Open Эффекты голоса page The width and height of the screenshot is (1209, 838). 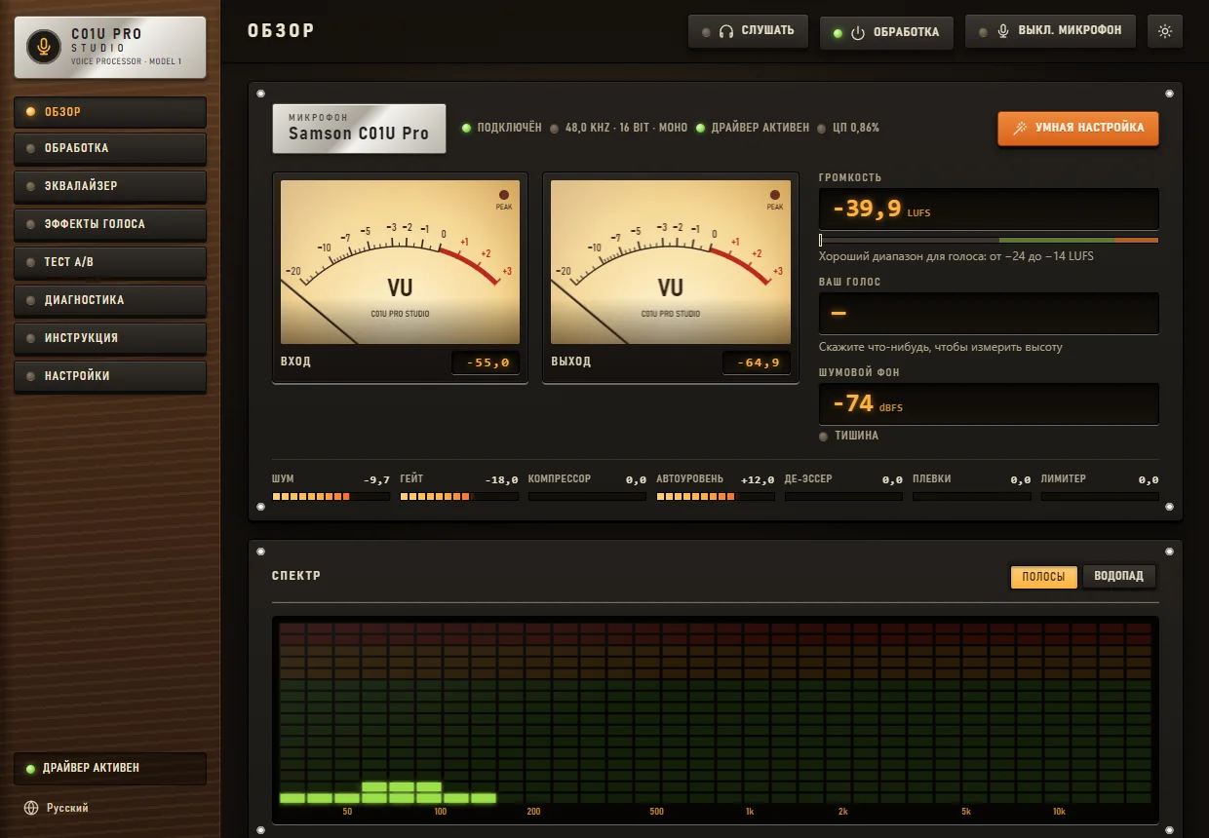coord(110,224)
